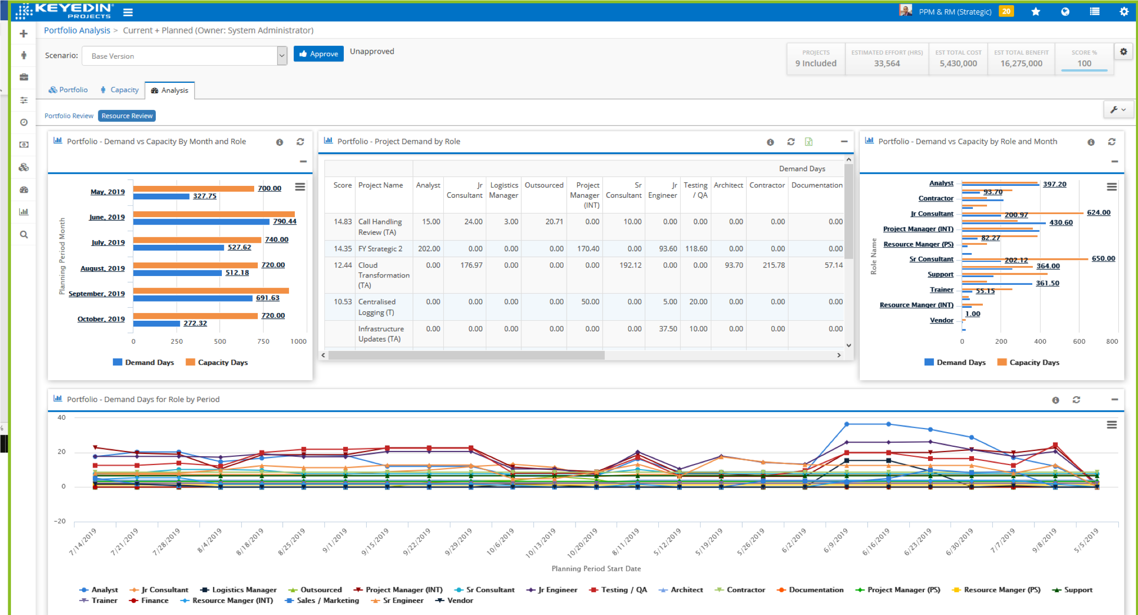The width and height of the screenshot is (1138, 615).
Task: Open the wrench tools dropdown
Action: click(x=1118, y=109)
